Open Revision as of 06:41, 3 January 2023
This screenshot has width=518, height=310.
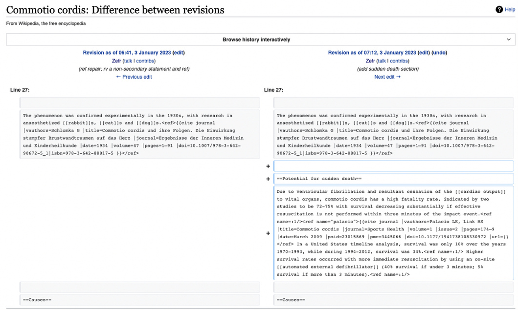tap(127, 52)
